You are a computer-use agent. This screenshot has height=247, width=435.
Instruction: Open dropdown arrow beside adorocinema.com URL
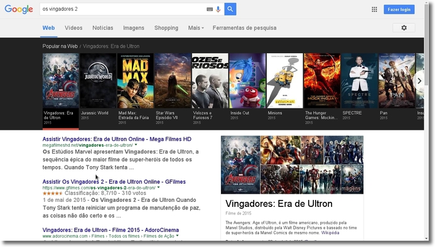(x=177, y=236)
